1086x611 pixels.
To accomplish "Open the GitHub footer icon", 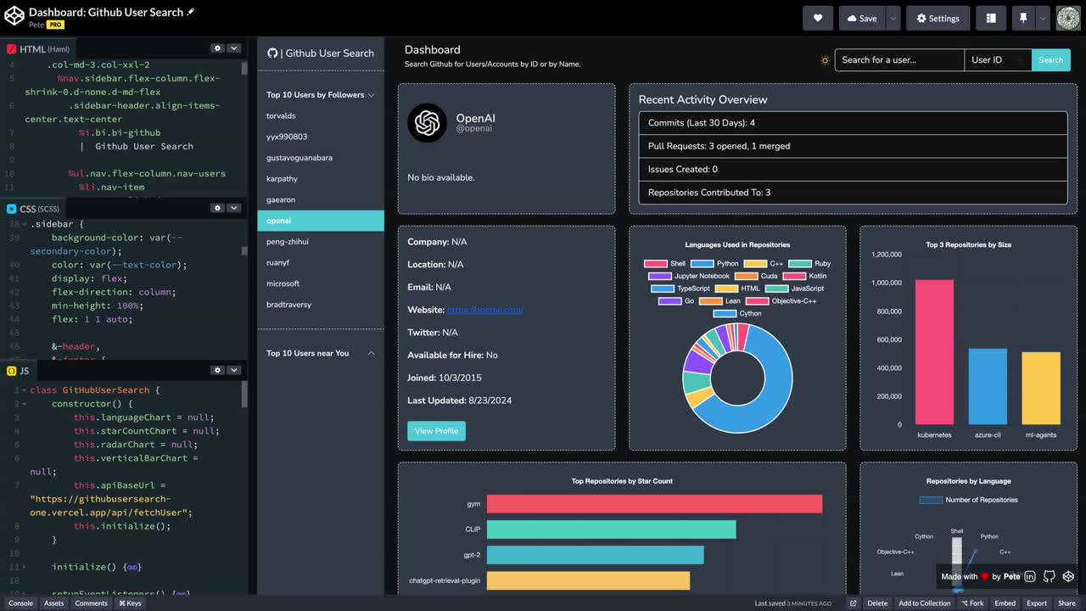I will pyautogui.click(x=1050, y=576).
